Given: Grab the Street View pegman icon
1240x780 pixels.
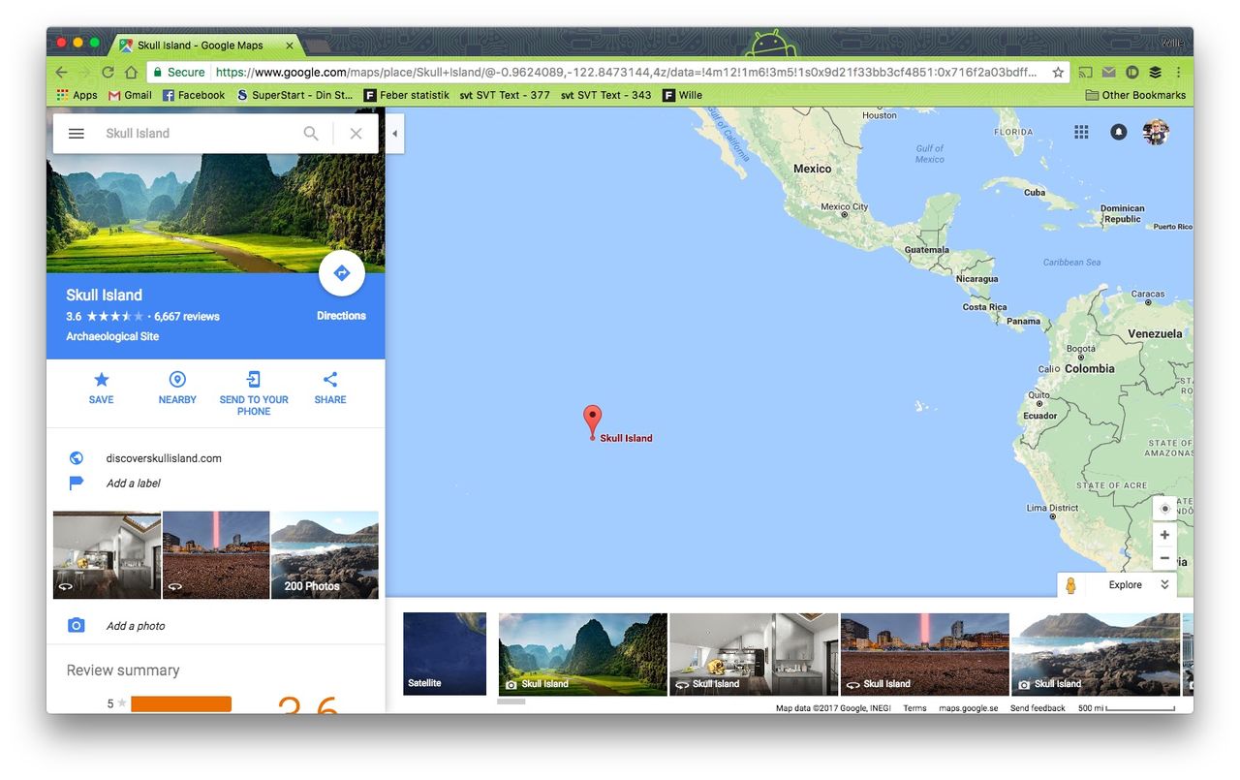Looking at the screenshot, I should click(1071, 585).
